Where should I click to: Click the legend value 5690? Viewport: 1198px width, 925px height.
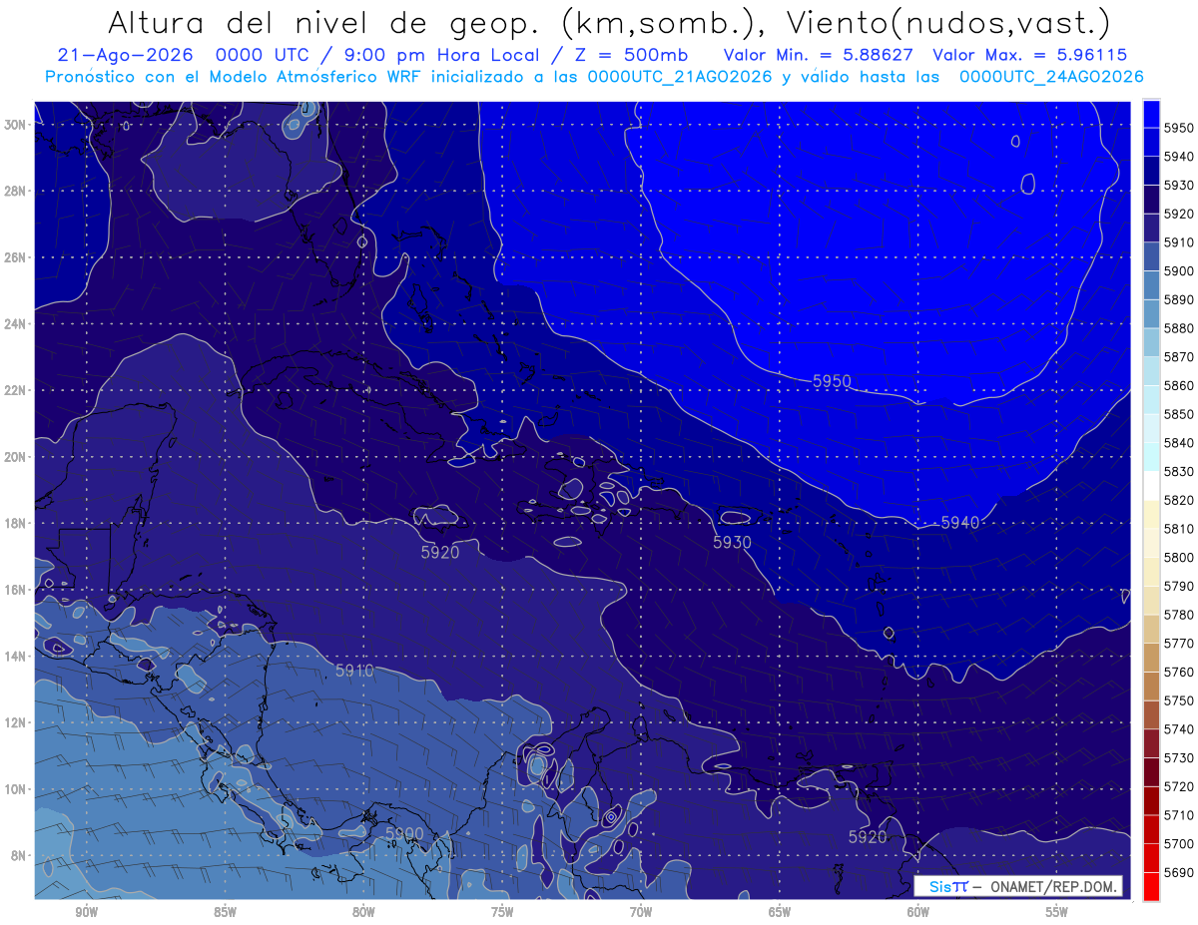[1179, 872]
